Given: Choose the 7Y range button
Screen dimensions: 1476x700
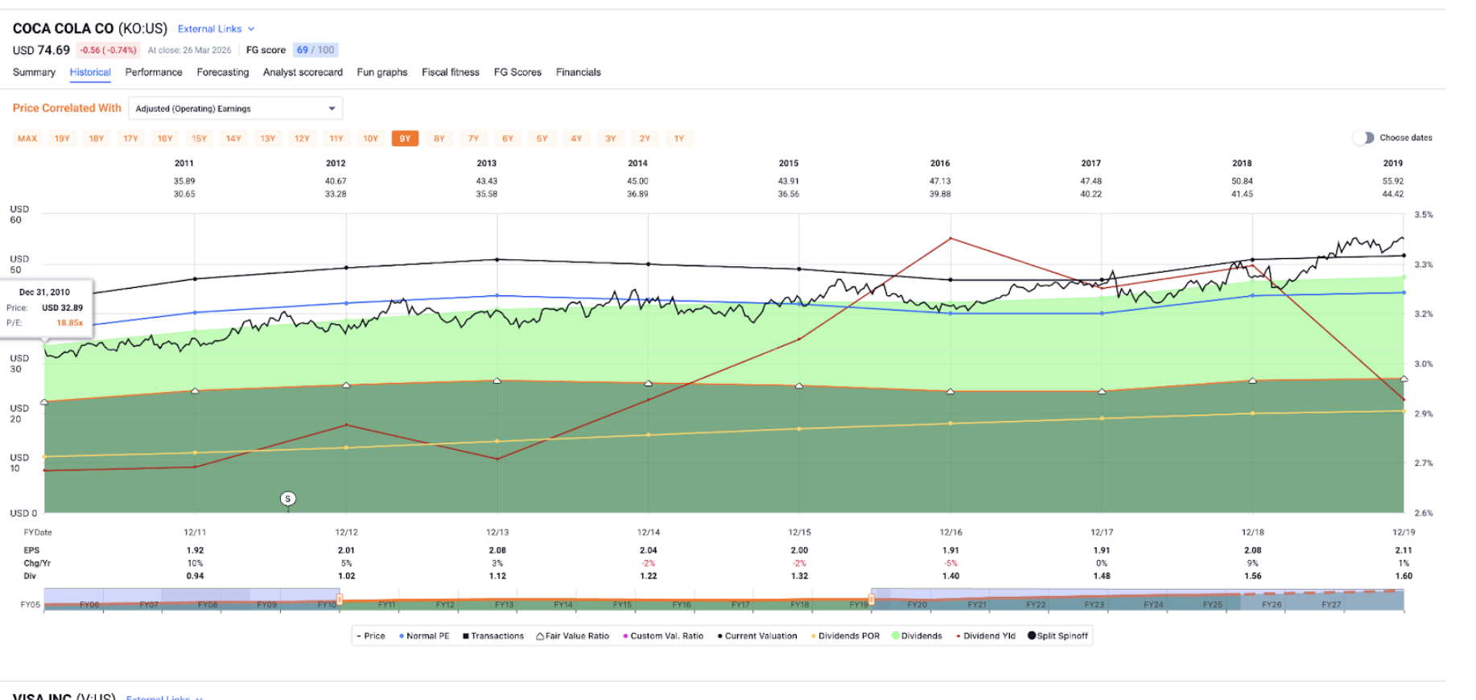Looking at the screenshot, I should click(x=473, y=138).
